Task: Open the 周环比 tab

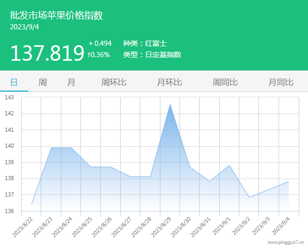Action: pyautogui.click(x=114, y=82)
